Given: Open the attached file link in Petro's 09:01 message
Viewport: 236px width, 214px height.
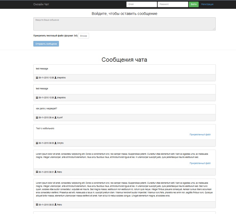Looking at the screenshot, I should tap(200, 163).
